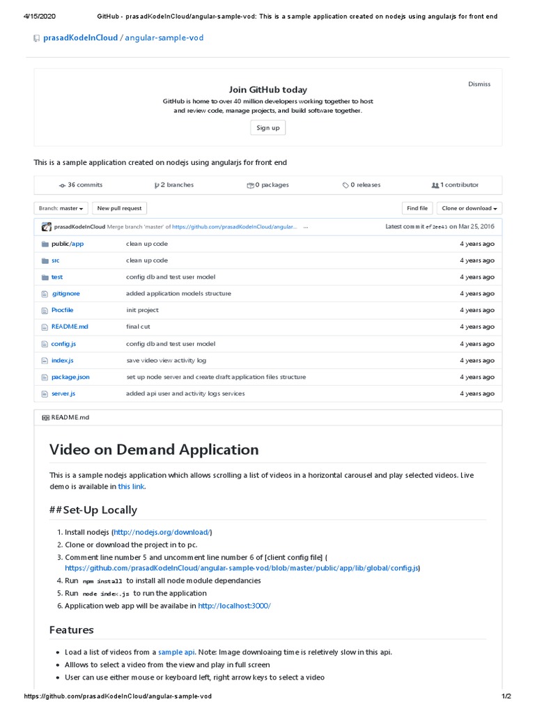Expand the commit message ellipsis
This screenshot has height=713, width=535.
[306, 227]
